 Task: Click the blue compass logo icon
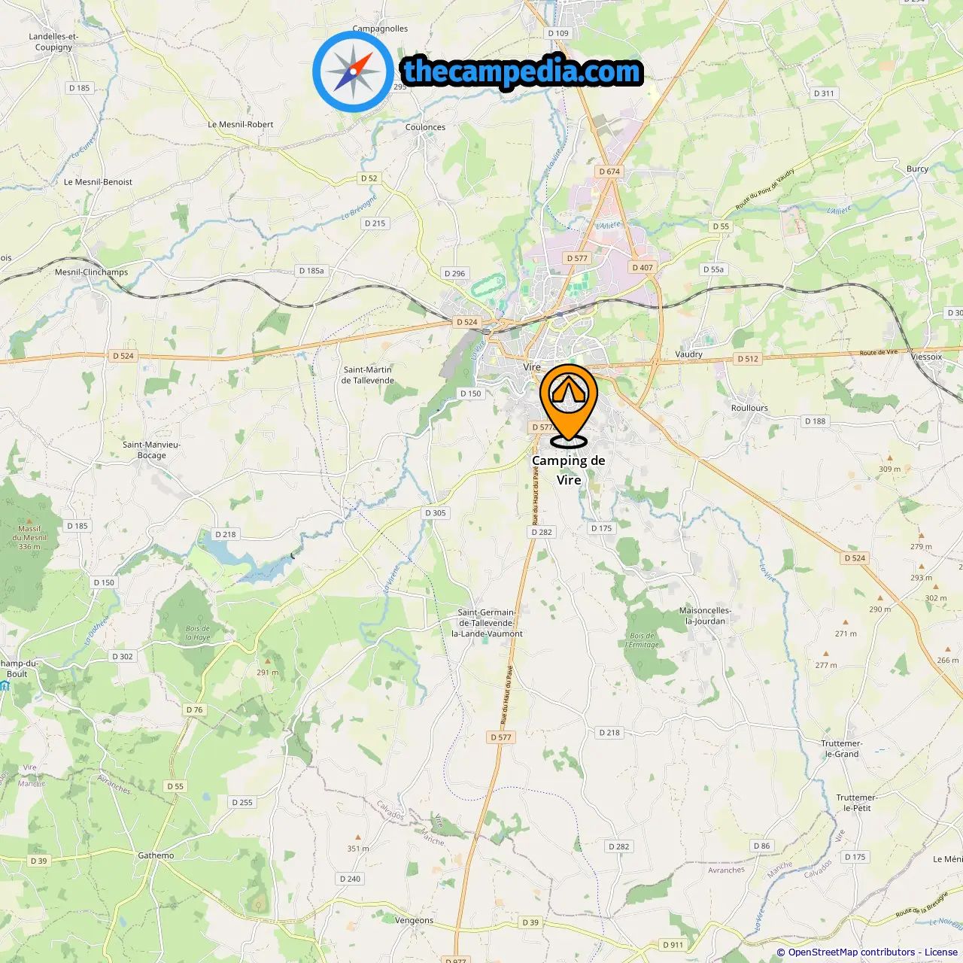click(353, 71)
